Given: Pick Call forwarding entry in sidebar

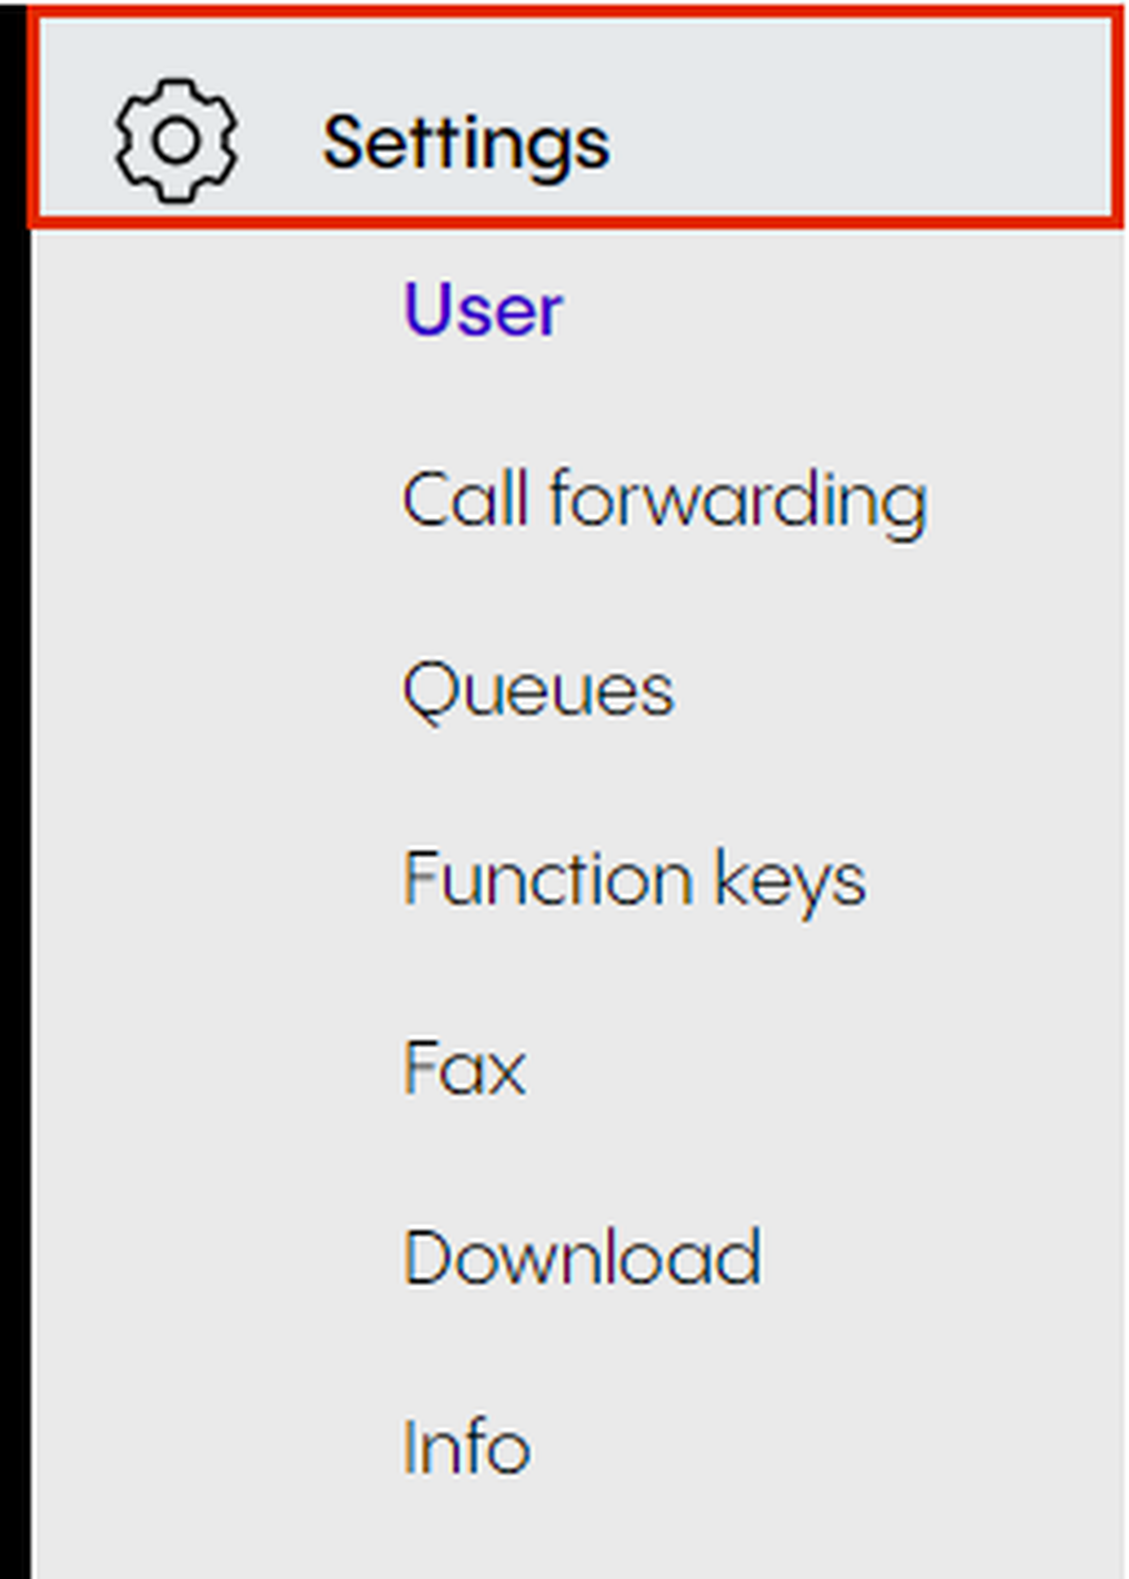Looking at the screenshot, I should (x=664, y=501).
